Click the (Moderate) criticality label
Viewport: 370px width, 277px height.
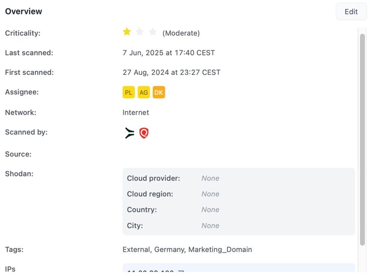181,33
